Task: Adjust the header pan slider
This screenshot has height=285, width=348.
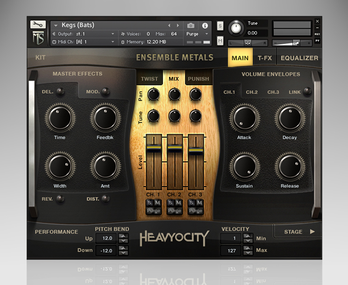Action: click(248, 43)
